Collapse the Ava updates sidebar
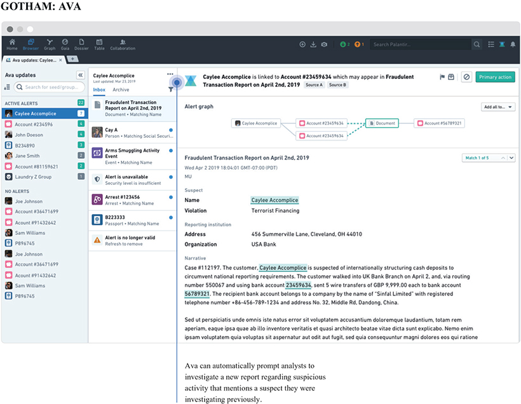The height and width of the screenshot is (404, 521). click(x=80, y=75)
